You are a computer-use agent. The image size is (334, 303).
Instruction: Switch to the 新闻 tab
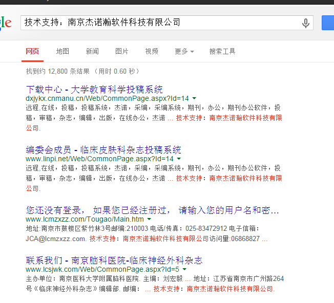pos(92,51)
